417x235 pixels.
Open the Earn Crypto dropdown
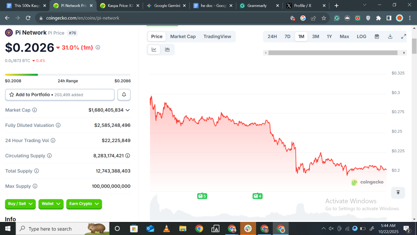[84, 204]
